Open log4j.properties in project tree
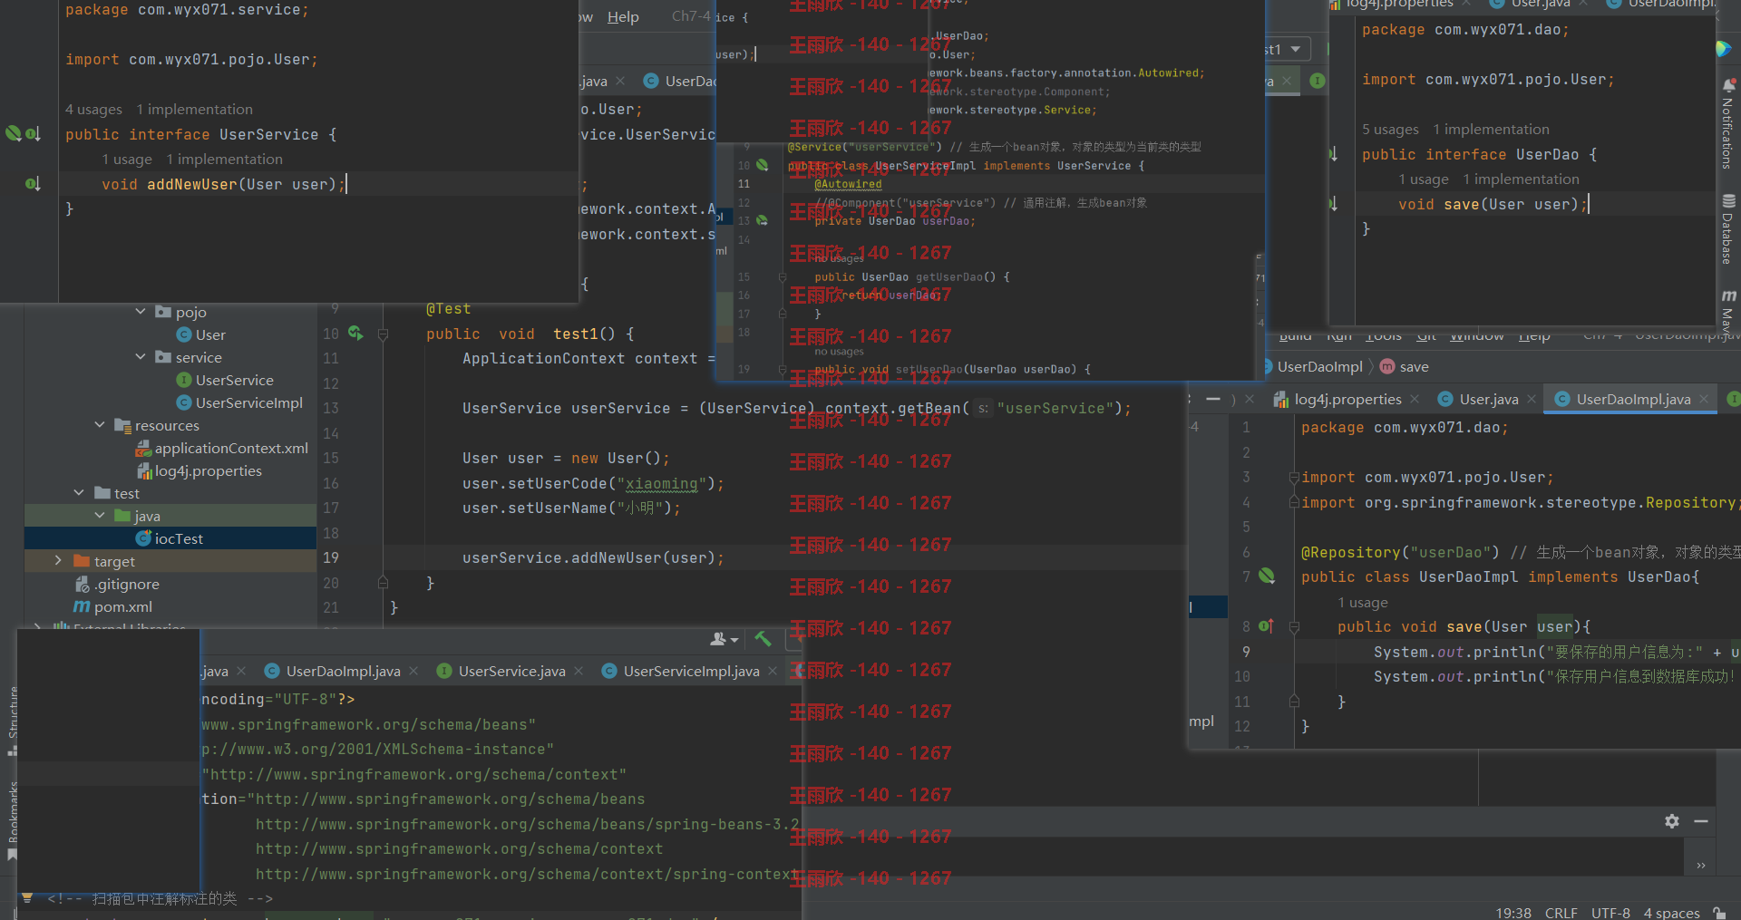This screenshot has width=1741, height=920. click(199, 470)
